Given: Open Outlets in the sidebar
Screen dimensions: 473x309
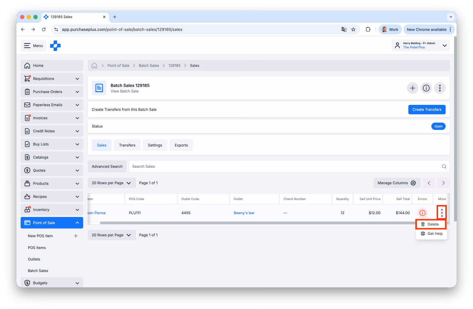Looking at the screenshot, I should pos(34,259).
